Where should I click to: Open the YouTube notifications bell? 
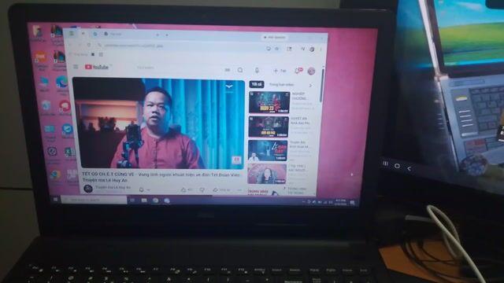(x=298, y=71)
